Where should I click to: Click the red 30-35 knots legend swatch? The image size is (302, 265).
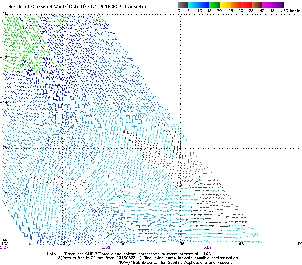[246, 5]
